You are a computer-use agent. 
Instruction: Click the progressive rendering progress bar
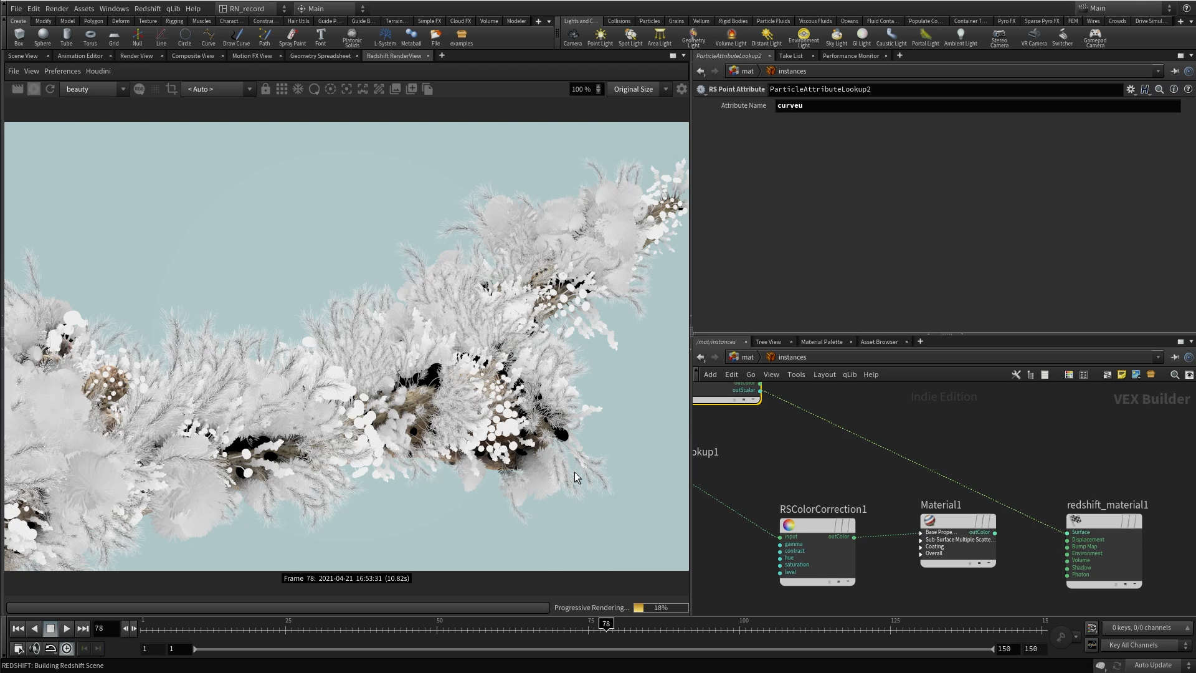coord(661,608)
